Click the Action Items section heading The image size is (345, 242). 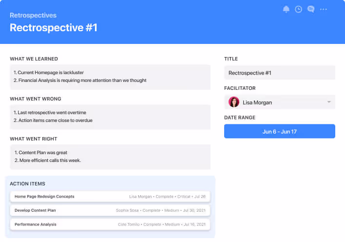click(27, 184)
